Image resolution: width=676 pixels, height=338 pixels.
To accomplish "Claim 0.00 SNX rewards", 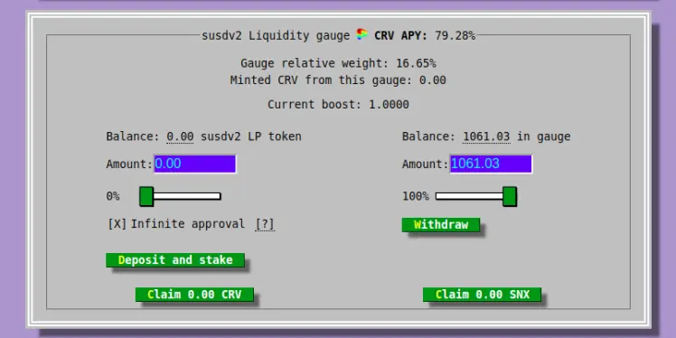I will (x=482, y=295).
